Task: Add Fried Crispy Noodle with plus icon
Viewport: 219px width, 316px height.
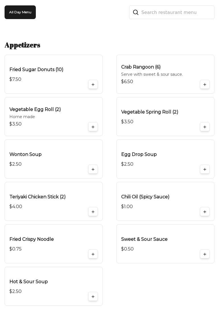Action: (x=93, y=254)
